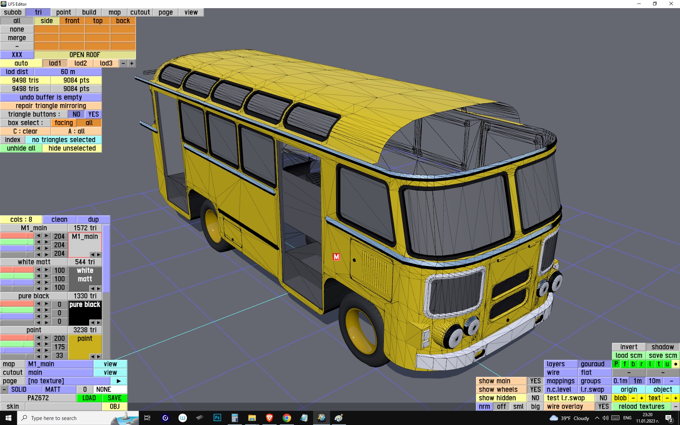Toggle show hidden NO button
The width and height of the screenshot is (680, 425).
(x=535, y=398)
